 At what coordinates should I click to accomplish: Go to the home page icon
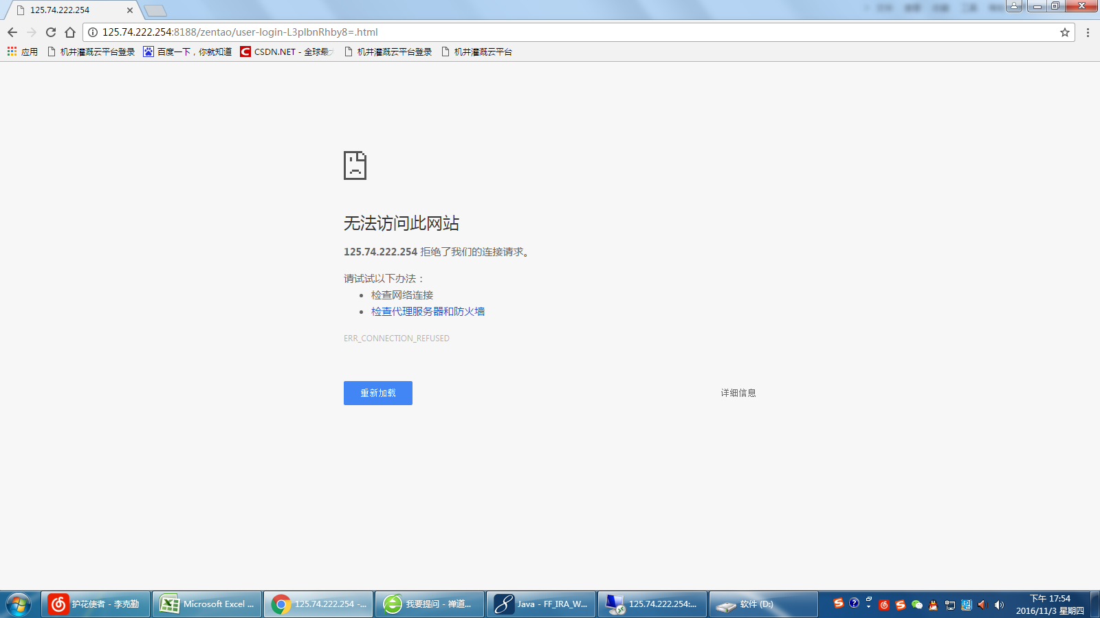(x=70, y=32)
